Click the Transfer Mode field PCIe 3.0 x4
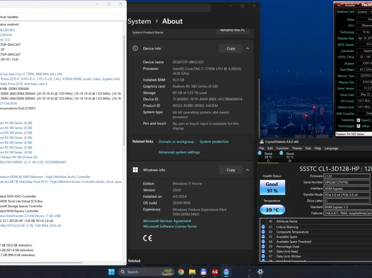The height and width of the screenshot is (278, 372). (x=347, y=194)
